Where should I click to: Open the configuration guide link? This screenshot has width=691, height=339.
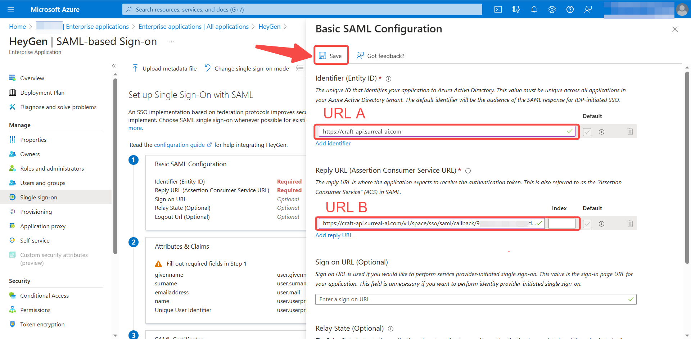(x=182, y=145)
